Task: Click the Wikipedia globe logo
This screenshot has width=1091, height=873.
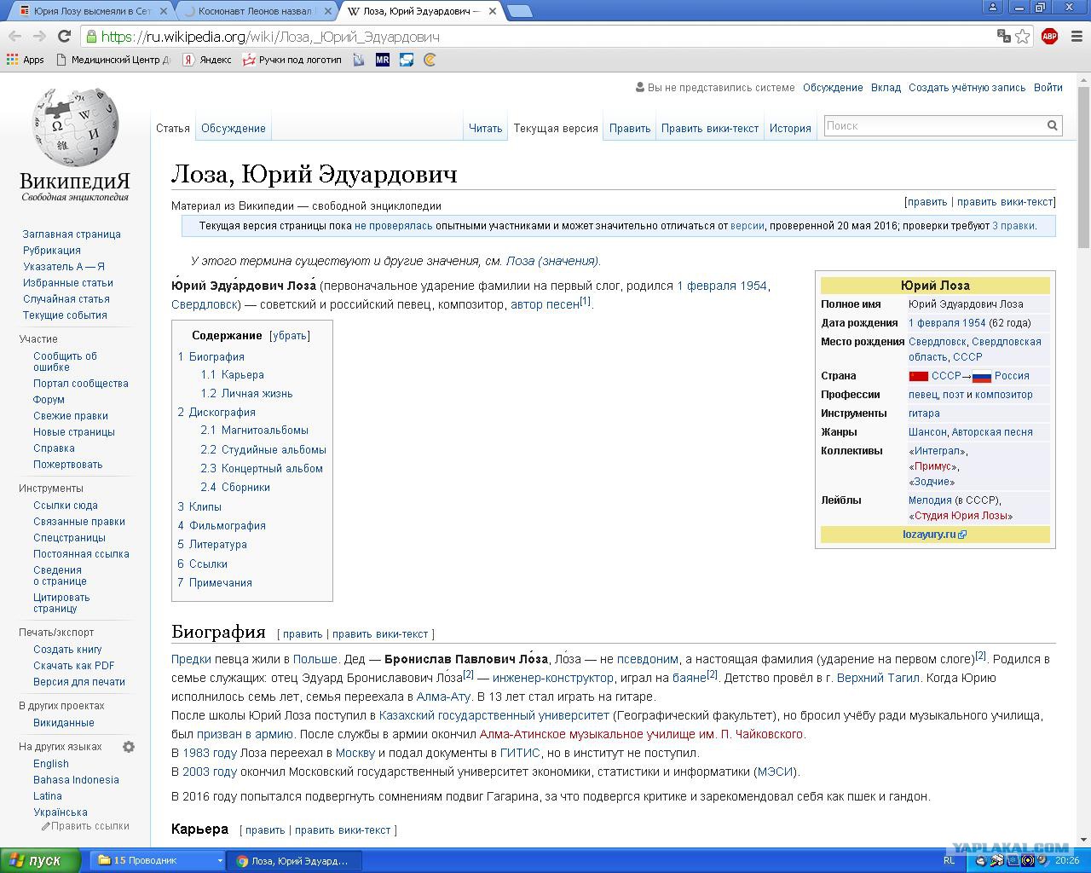Action: point(75,128)
